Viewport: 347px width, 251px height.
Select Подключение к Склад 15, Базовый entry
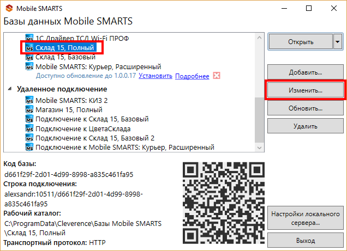click(92, 119)
